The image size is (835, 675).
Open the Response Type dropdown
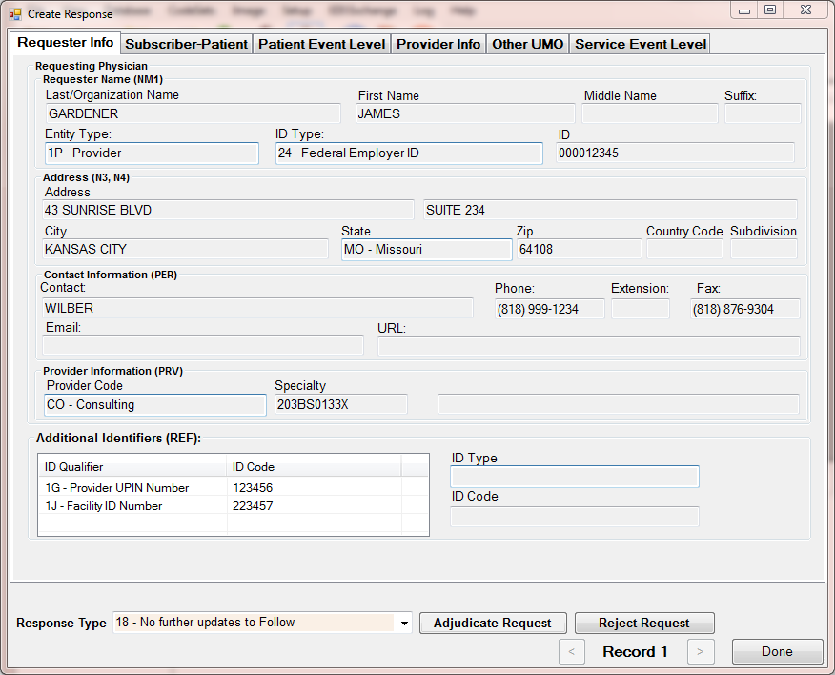[x=404, y=624]
